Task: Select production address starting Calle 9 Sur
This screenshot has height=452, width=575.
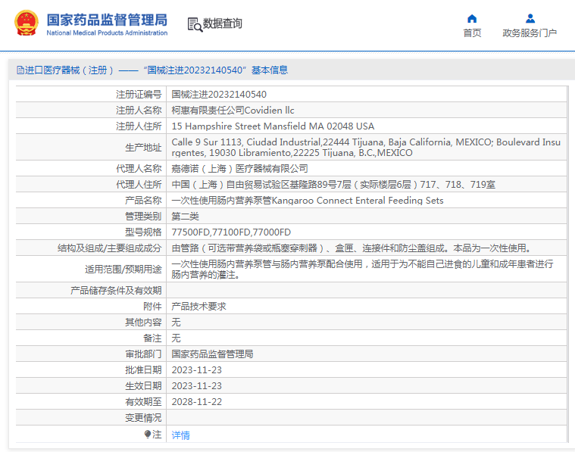Action: (x=366, y=148)
